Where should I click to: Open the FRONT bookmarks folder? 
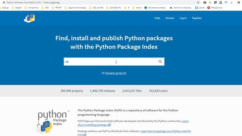coord(57,8)
